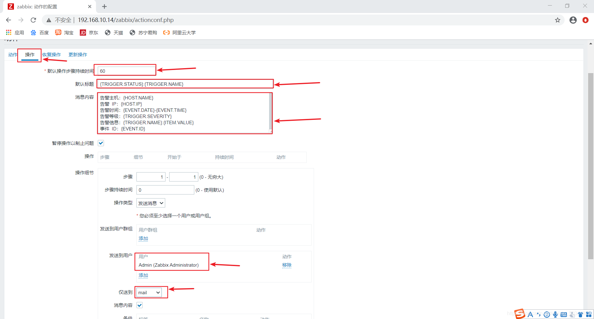Open the operation type dropdown
The image size is (594, 319).
(151, 203)
